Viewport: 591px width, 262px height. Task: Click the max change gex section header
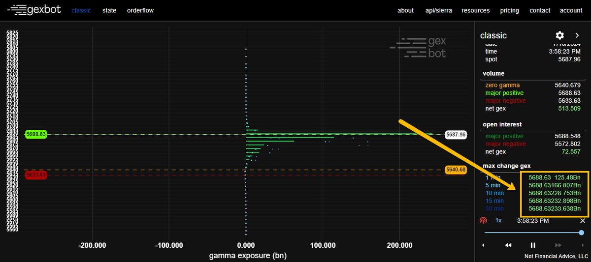click(x=507, y=166)
